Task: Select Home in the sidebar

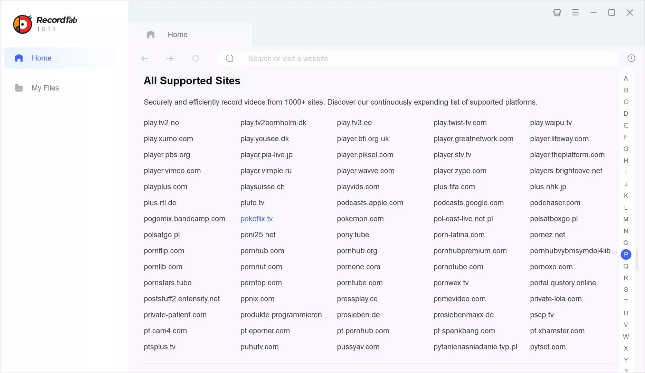Action: pyautogui.click(x=64, y=58)
